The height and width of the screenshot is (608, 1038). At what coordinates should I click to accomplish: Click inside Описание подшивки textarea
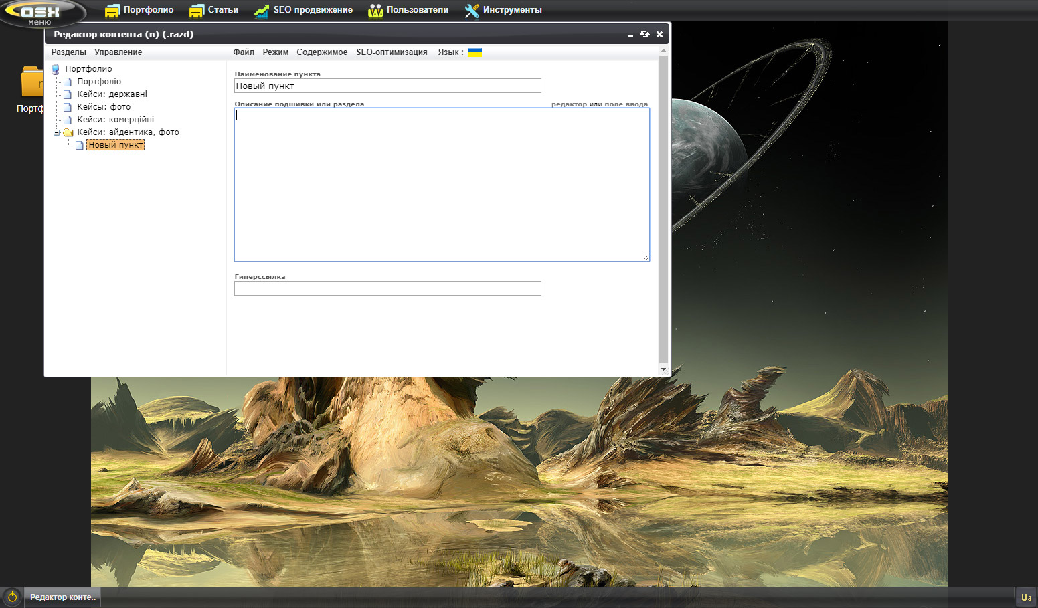pos(442,185)
